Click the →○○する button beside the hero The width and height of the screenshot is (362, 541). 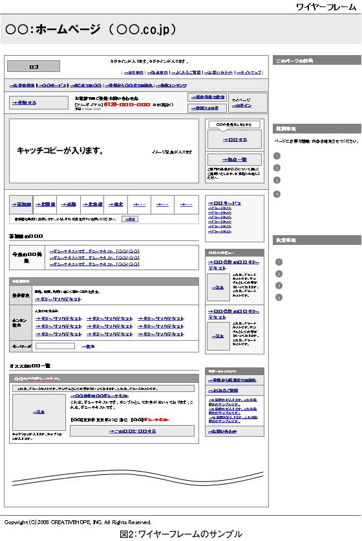coord(235,140)
